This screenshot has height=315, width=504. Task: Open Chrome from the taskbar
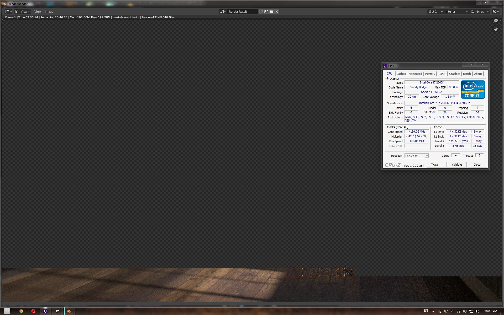[21, 311]
